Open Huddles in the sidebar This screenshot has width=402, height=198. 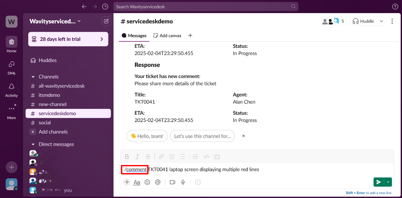68,60
